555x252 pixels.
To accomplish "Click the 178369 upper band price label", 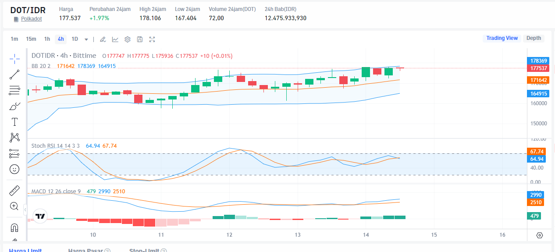I will pyautogui.click(x=538, y=61).
